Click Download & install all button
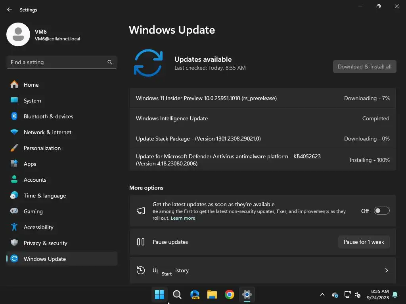 [365, 66]
